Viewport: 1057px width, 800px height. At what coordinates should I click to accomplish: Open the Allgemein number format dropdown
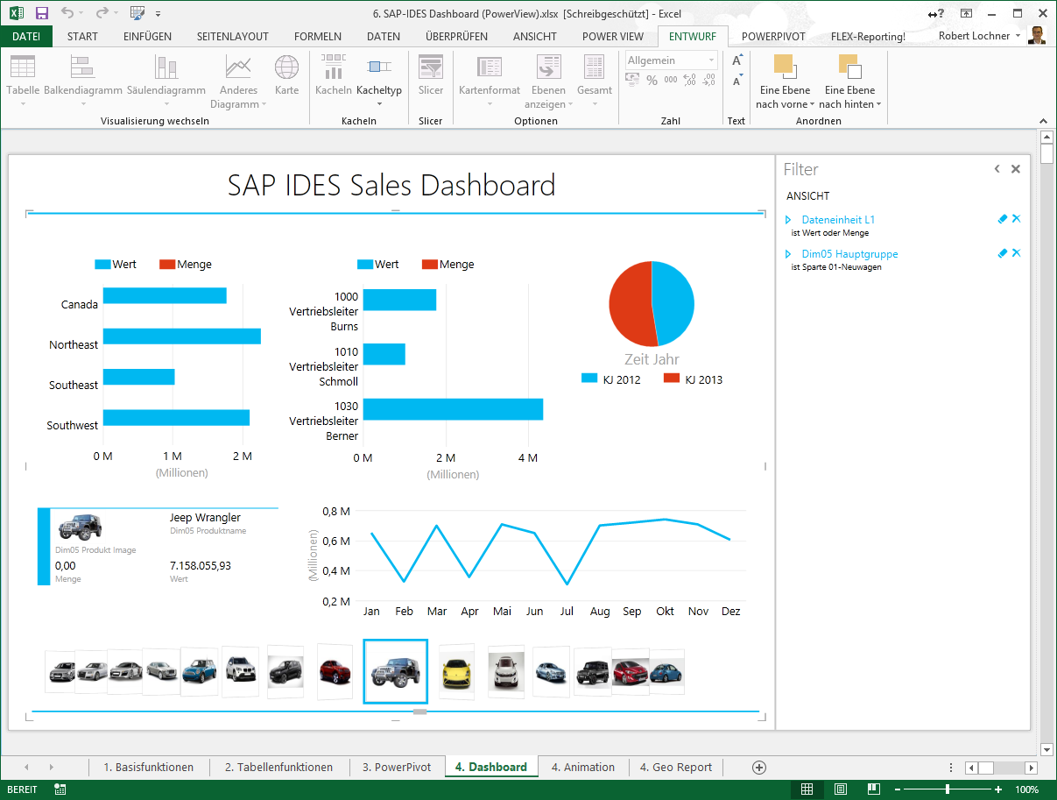pos(711,60)
